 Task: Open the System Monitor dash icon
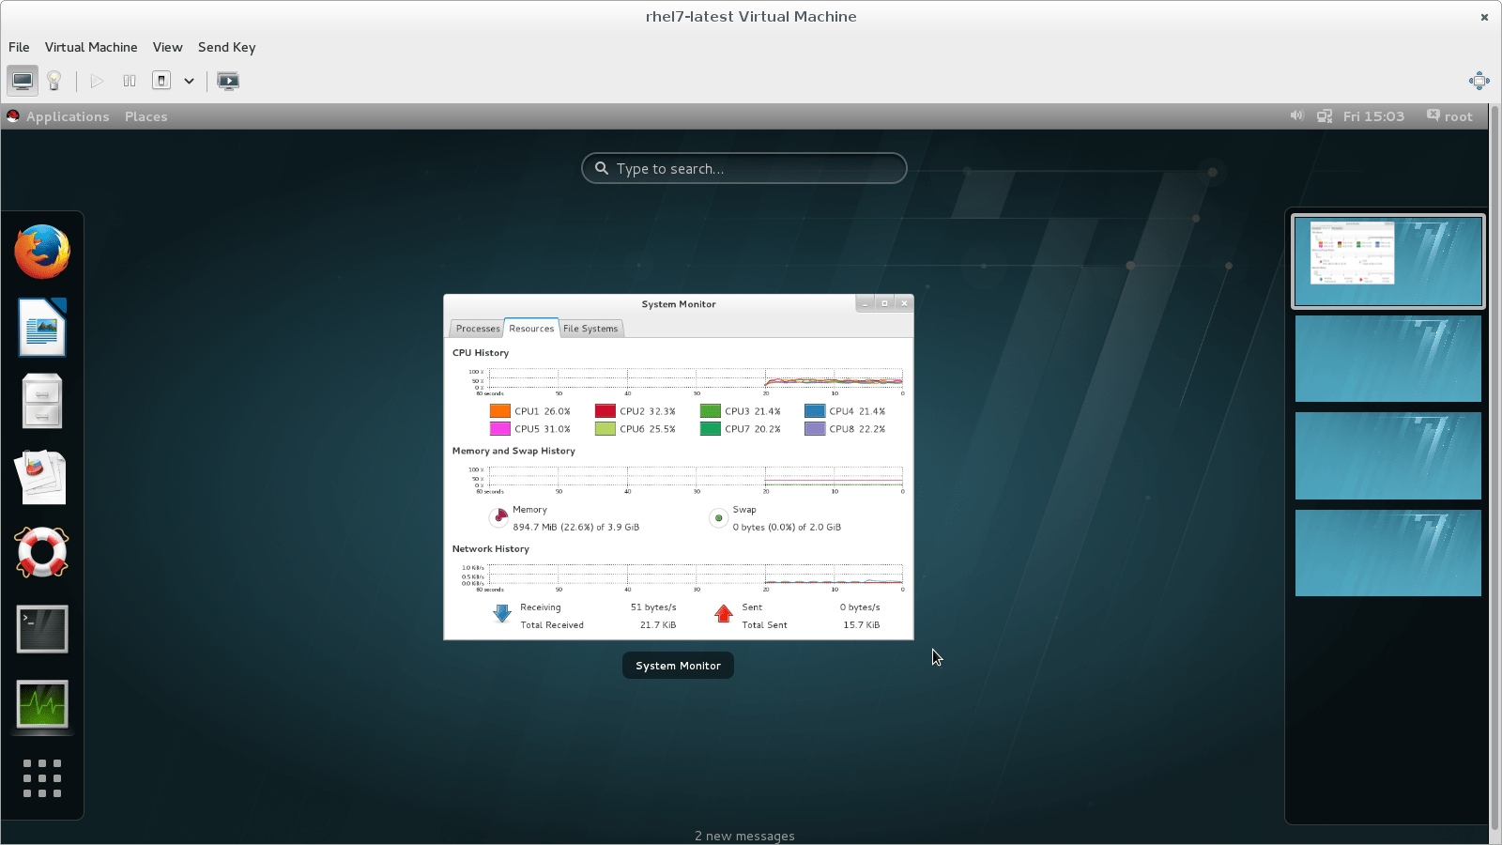[42, 704]
